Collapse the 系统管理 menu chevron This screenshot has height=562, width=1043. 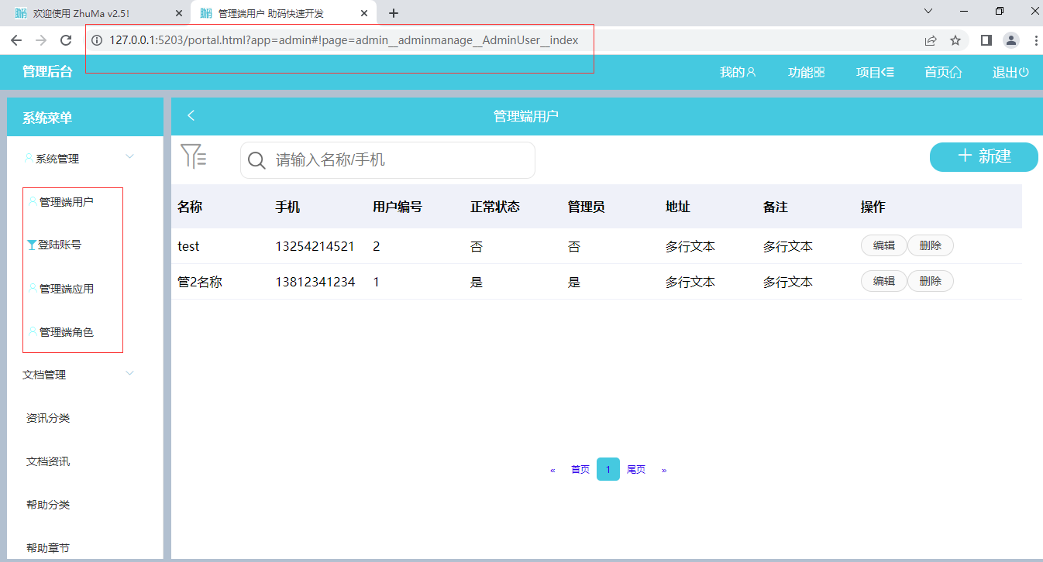(x=129, y=157)
